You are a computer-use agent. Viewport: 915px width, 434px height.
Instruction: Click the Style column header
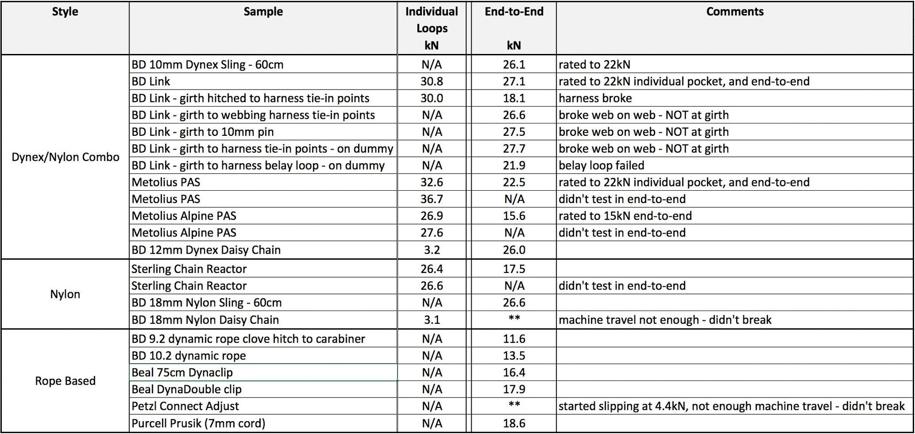pyautogui.click(x=65, y=12)
